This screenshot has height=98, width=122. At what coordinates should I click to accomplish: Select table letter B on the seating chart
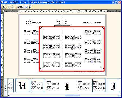51,37
